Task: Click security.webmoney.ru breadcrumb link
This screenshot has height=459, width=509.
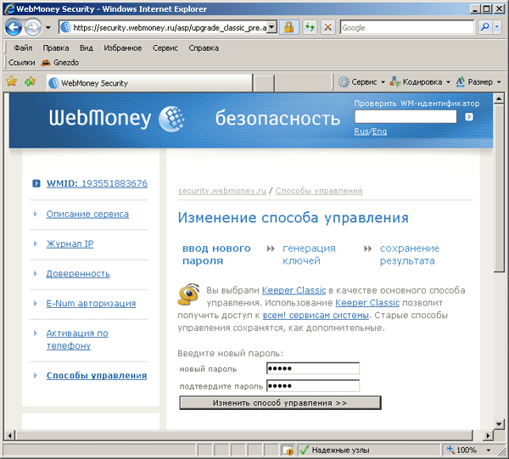Action: pyautogui.click(x=222, y=191)
